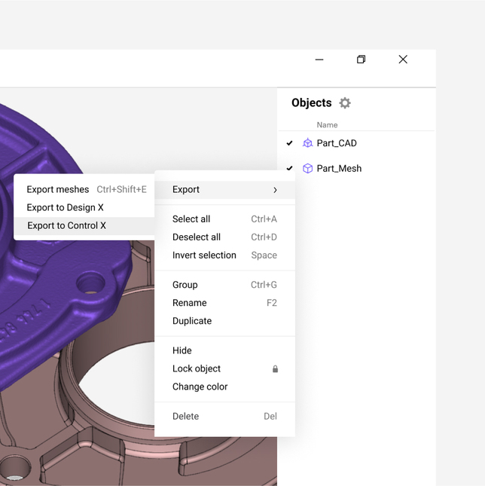Screen dimensions: 485x486
Task: Delete the selected object
Action: tap(186, 417)
